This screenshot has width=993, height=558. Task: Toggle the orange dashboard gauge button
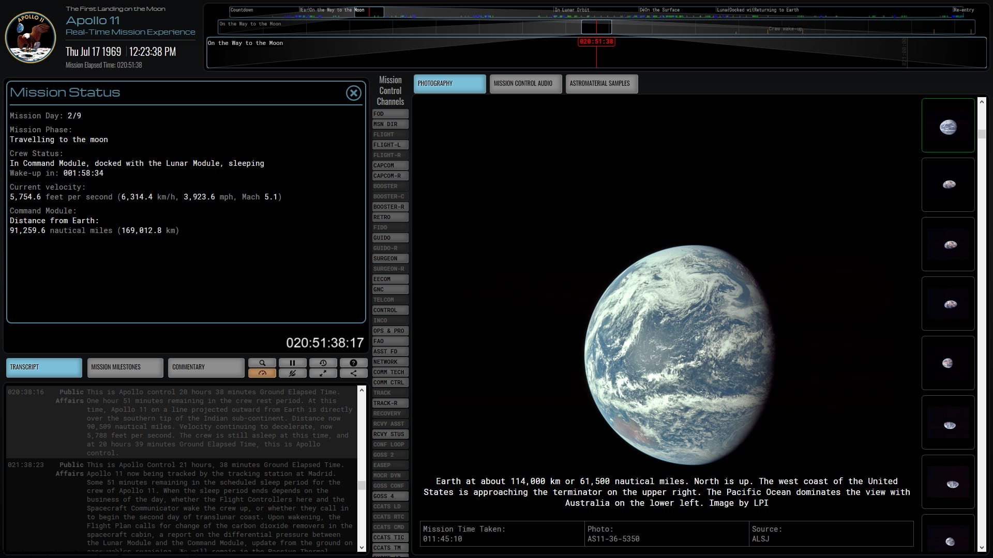pyautogui.click(x=262, y=373)
